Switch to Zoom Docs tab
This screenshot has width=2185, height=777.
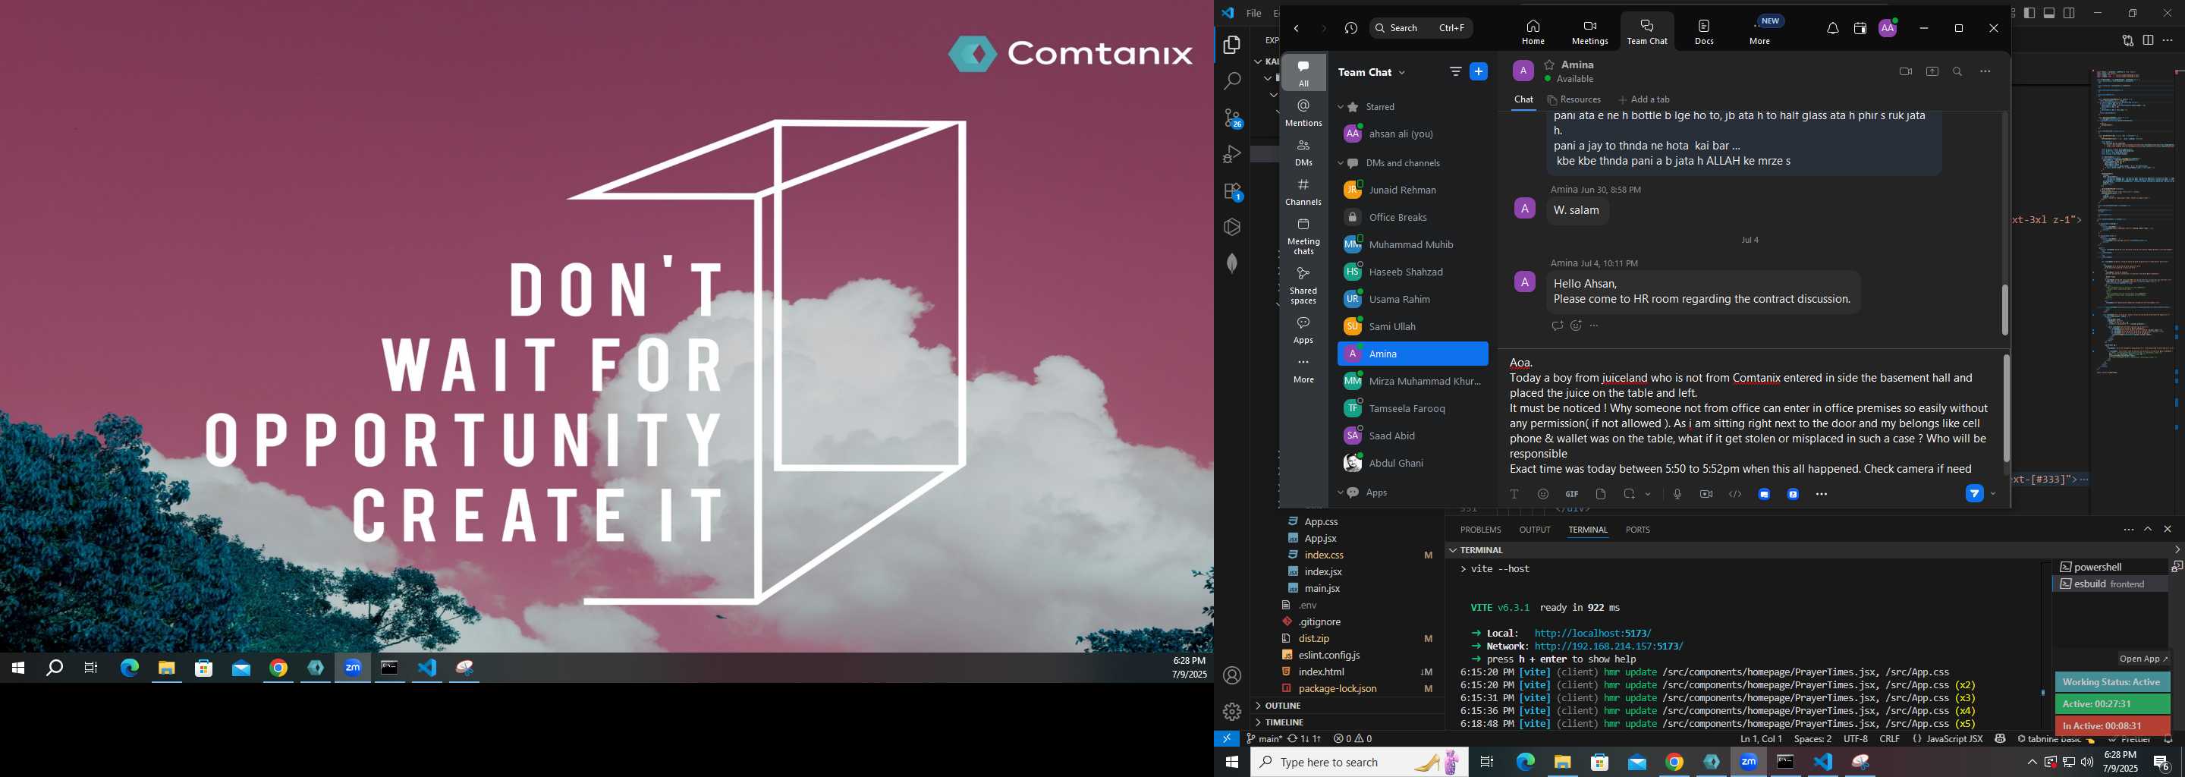pos(1704,31)
